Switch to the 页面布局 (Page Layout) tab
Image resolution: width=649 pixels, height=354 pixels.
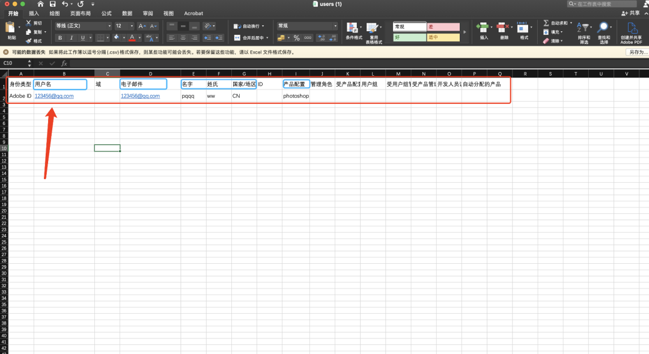(81, 14)
